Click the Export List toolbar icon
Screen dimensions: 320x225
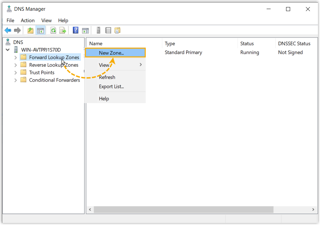click(63, 31)
